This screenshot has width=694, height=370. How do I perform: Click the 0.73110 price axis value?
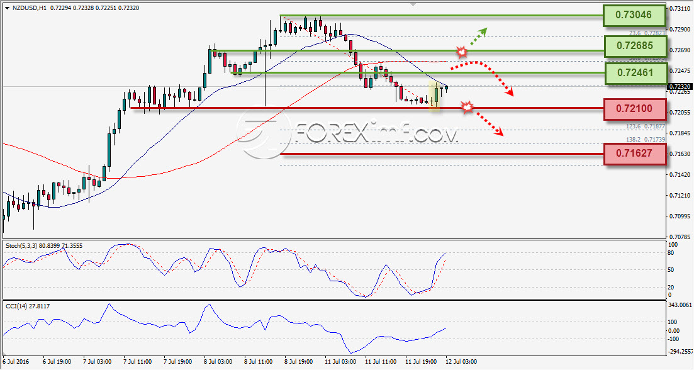coord(680,8)
